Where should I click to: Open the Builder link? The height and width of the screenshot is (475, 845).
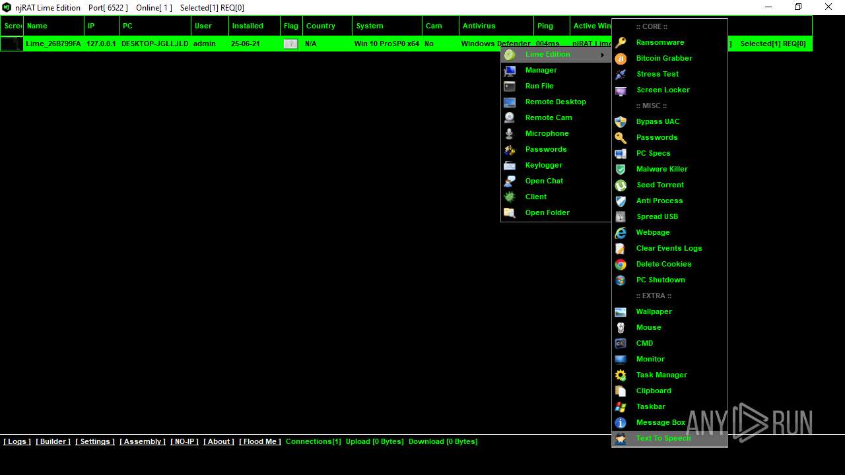tap(53, 441)
